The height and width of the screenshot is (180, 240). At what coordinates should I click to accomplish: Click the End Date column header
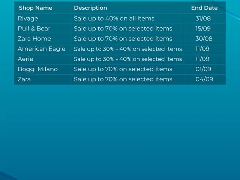pos(204,8)
